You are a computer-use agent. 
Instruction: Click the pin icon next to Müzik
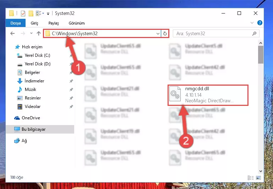click(71, 90)
